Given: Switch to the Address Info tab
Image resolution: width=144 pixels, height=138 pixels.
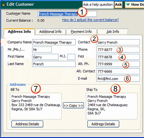Looking at the screenshot, I should [x=20, y=32].
